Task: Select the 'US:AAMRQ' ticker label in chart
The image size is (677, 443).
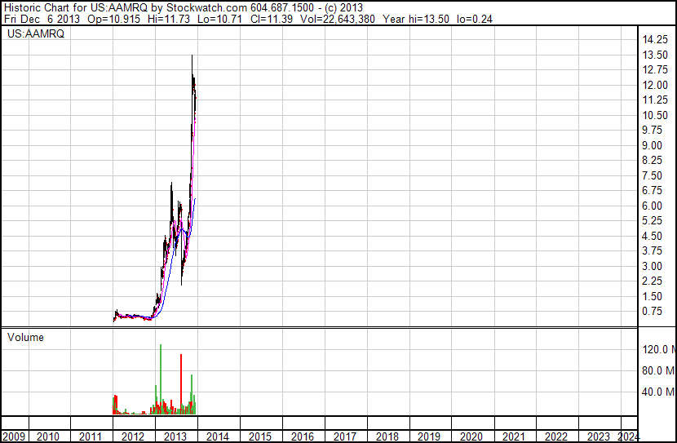Action: 36,33
